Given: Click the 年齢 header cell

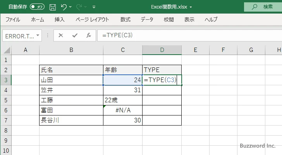Looking at the screenshot, I should click(123, 70).
